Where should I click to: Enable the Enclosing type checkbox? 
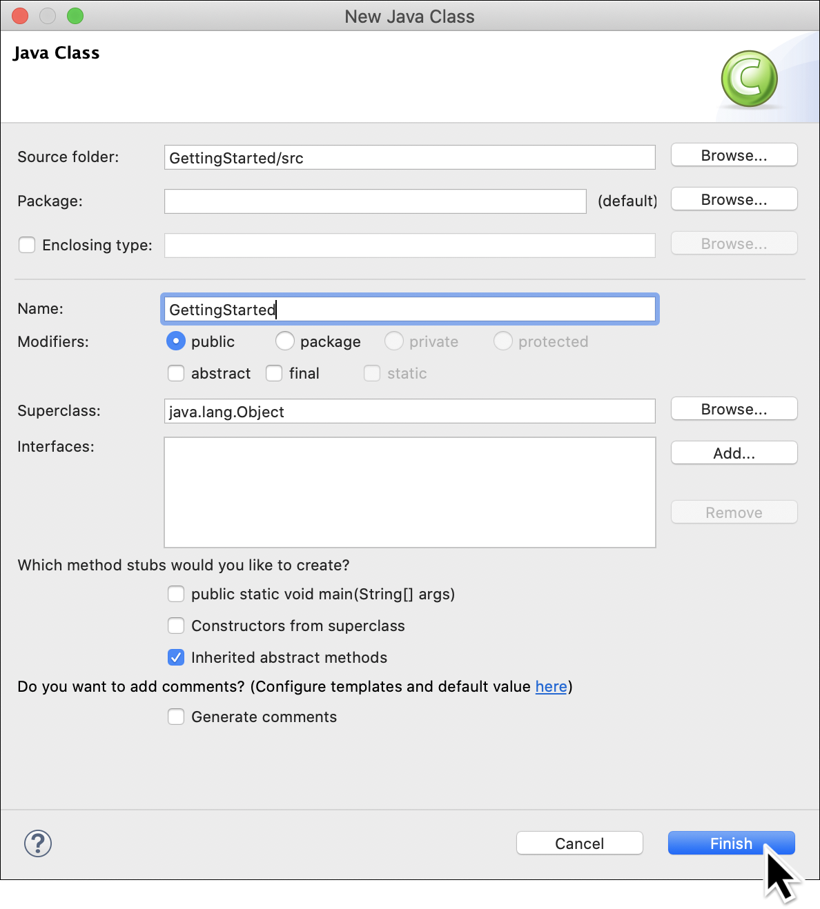coord(27,245)
